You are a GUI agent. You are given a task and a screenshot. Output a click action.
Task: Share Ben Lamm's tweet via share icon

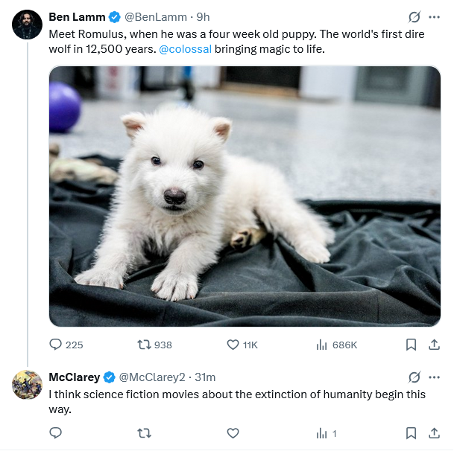tap(434, 345)
